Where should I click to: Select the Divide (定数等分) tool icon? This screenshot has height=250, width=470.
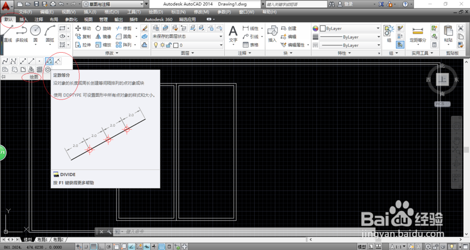click(49, 61)
